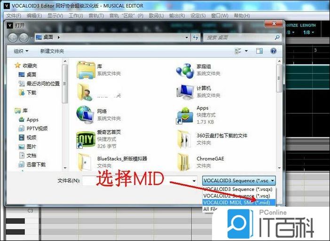Open the ChromeGAE folder
This screenshot has width=330, height=241.
tap(185, 162)
